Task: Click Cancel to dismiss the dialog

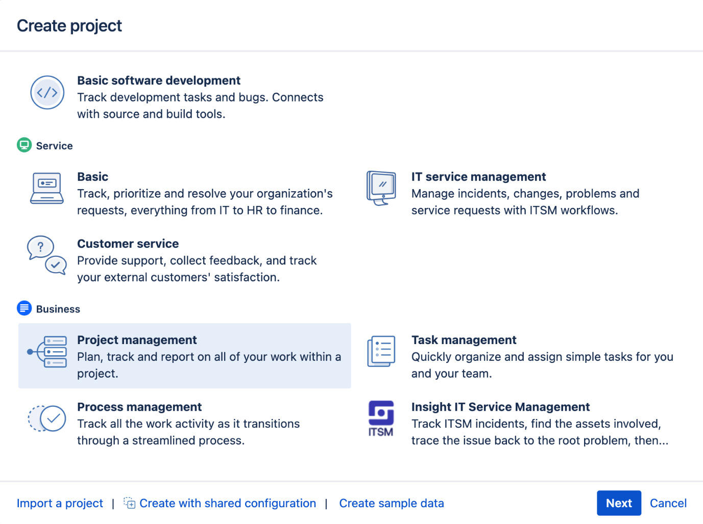Action: tap(668, 503)
